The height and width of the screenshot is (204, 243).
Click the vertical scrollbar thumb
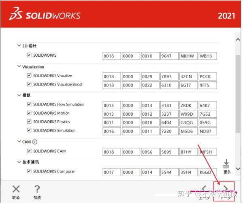[x=238, y=94]
